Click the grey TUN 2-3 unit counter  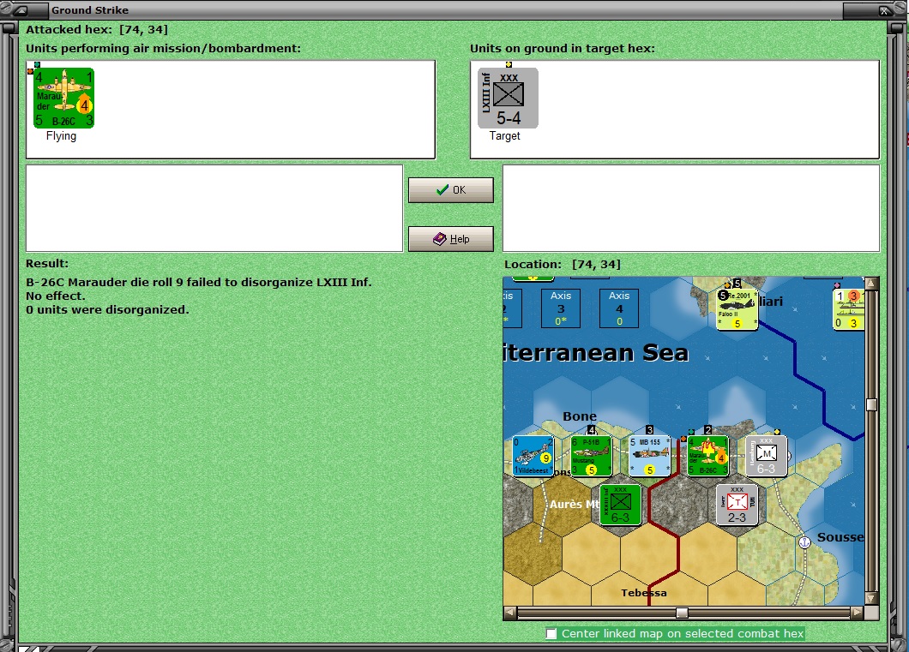(737, 505)
